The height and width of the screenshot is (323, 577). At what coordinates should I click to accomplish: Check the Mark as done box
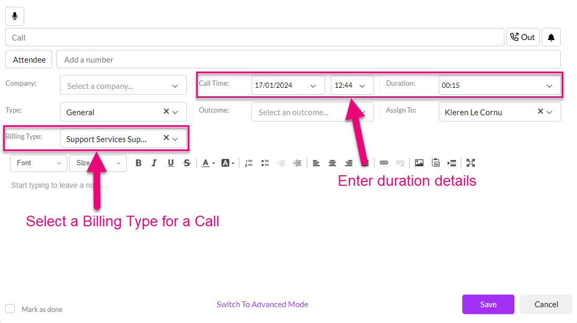coord(10,309)
